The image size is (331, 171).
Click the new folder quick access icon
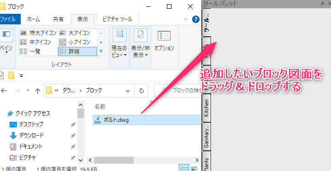point(11,75)
